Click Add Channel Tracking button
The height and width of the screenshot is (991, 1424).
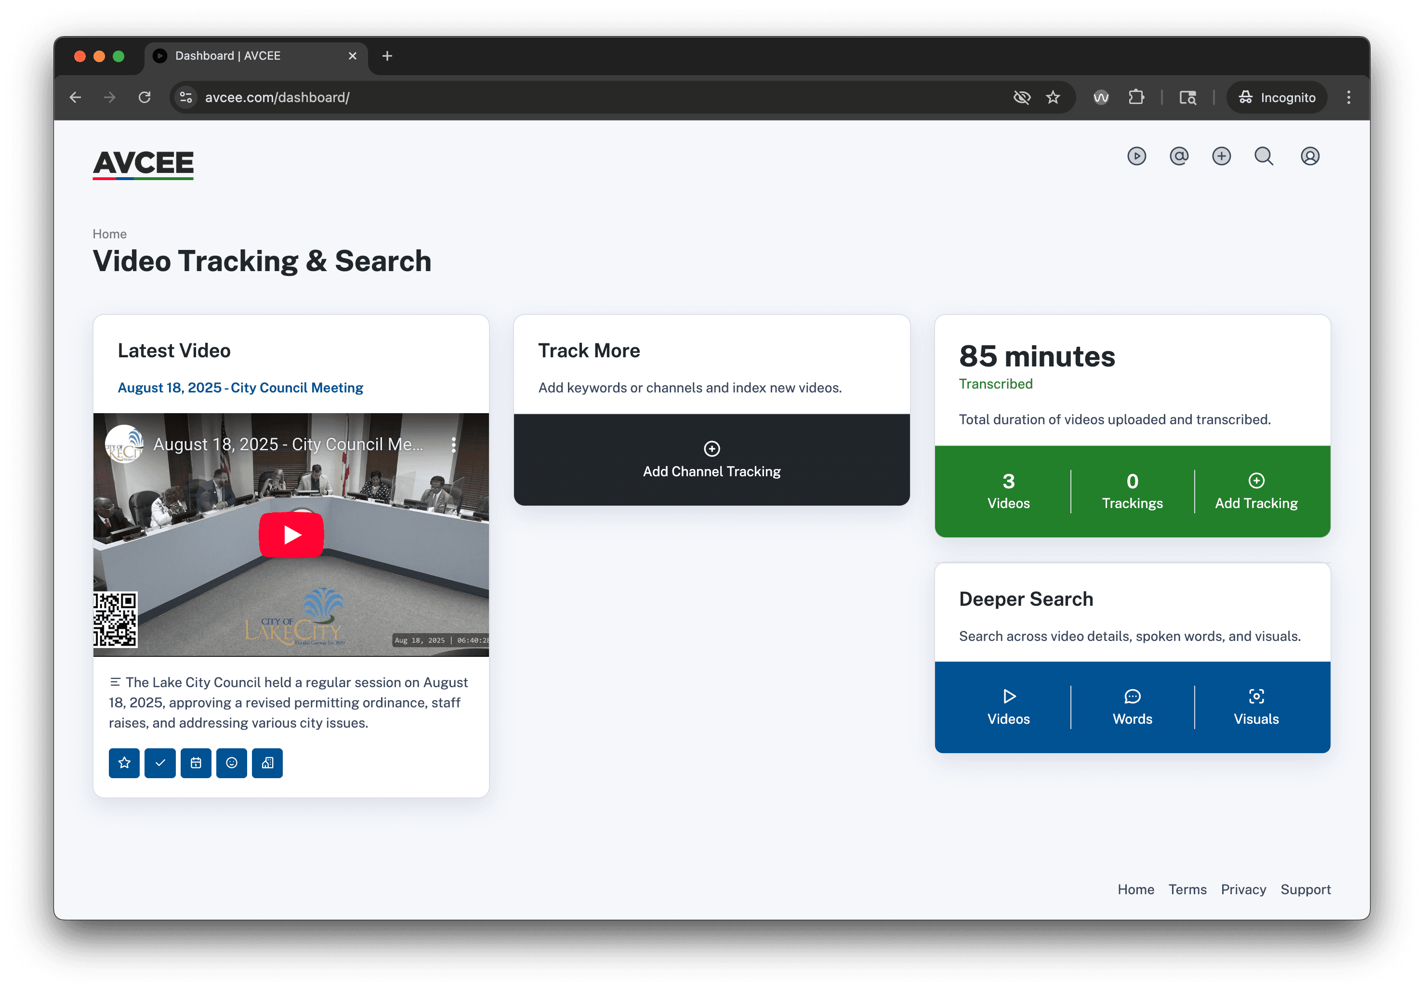[x=712, y=460]
